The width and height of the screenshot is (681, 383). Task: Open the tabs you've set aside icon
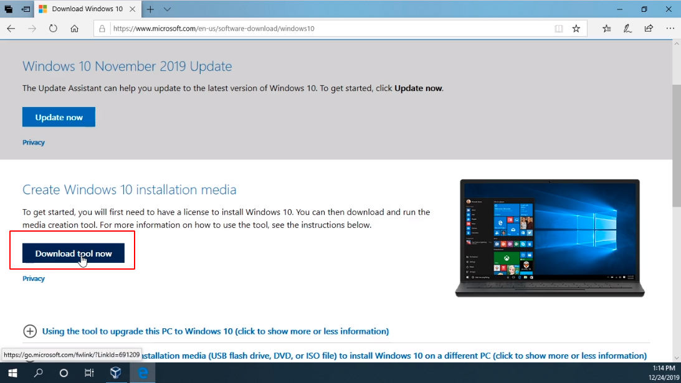click(x=8, y=9)
